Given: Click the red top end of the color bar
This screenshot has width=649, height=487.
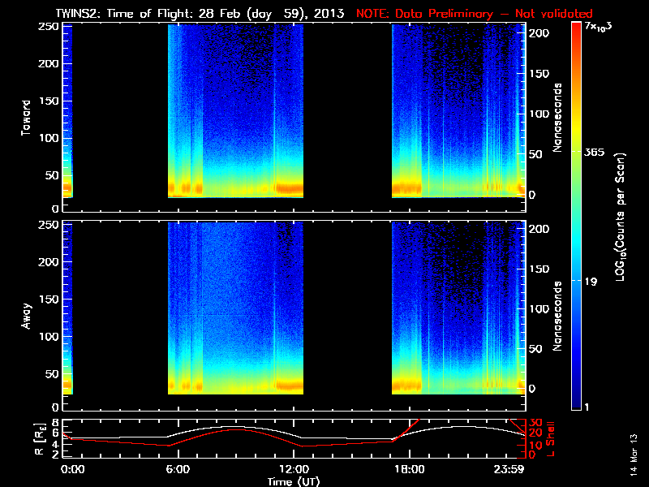Looking at the screenshot, I should [x=576, y=28].
